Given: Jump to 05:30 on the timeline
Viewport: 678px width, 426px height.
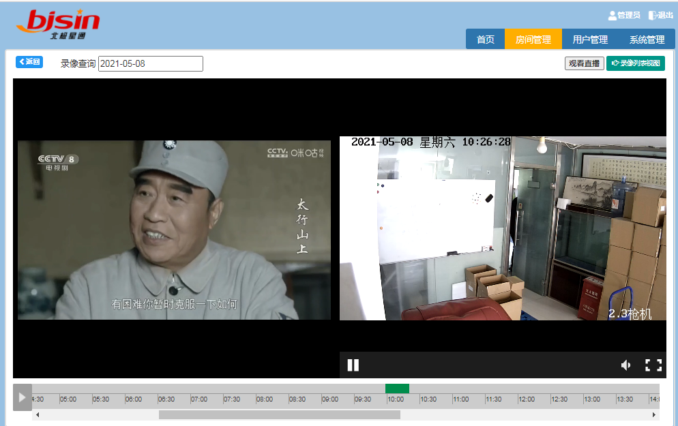Looking at the screenshot, I should click(x=101, y=399).
